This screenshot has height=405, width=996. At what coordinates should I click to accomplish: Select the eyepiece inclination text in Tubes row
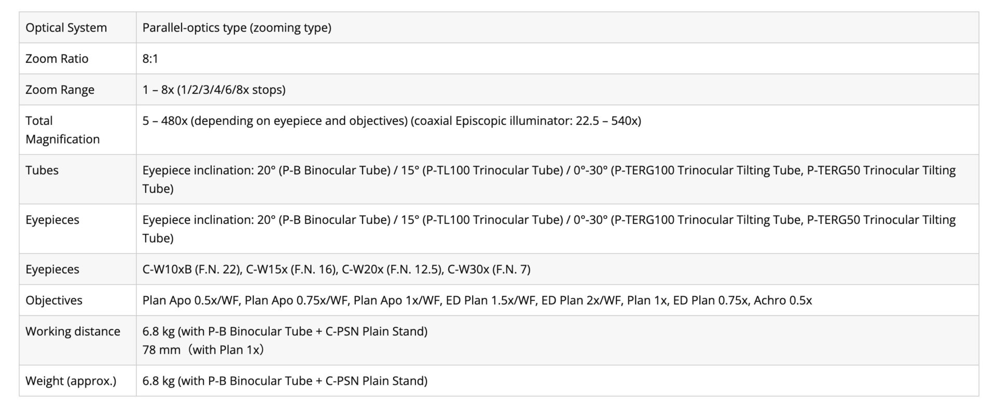click(x=549, y=179)
